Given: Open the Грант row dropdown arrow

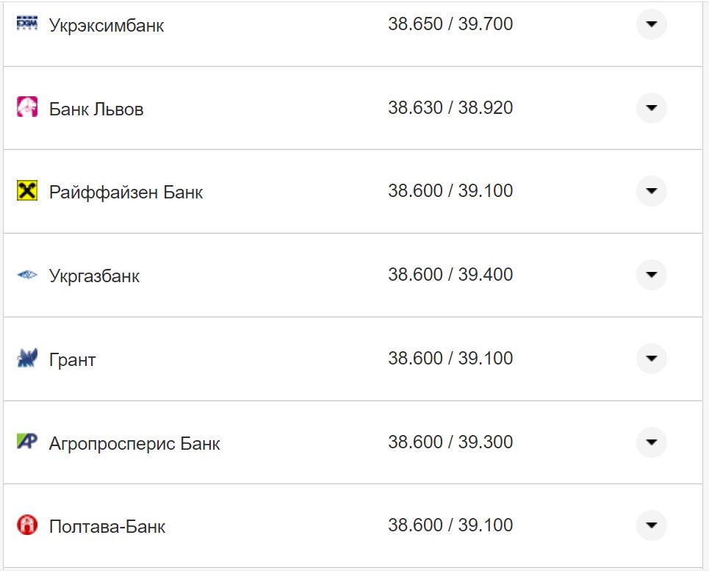Looking at the screenshot, I should pyautogui.click(x=651, y=359).
